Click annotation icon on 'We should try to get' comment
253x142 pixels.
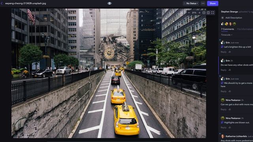click(222, 83)
